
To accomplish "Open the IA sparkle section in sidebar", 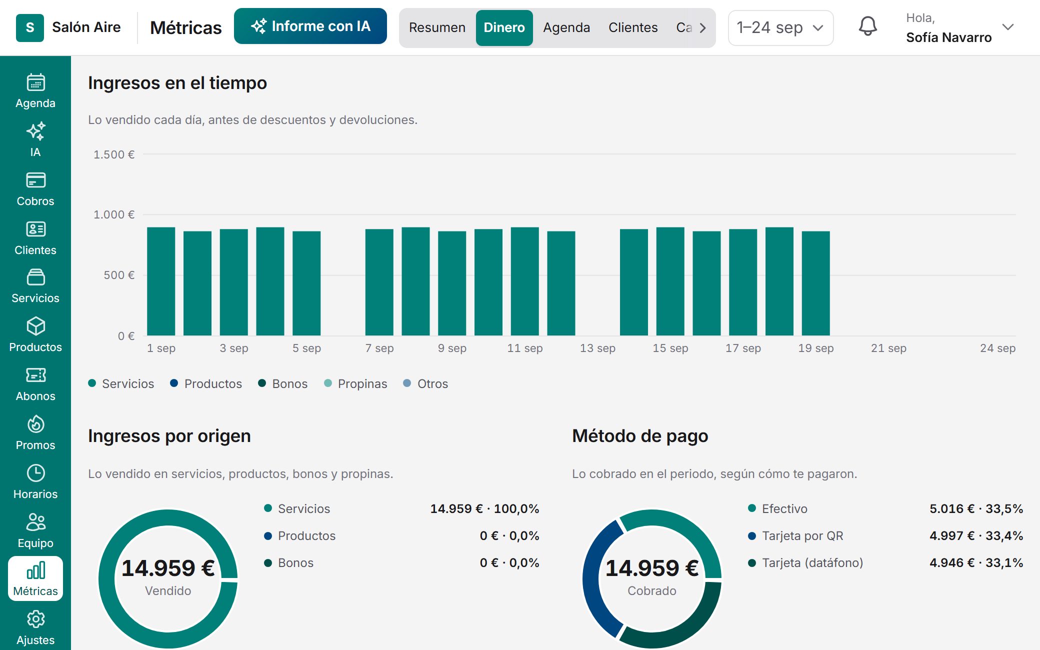I will click(35, 140).
